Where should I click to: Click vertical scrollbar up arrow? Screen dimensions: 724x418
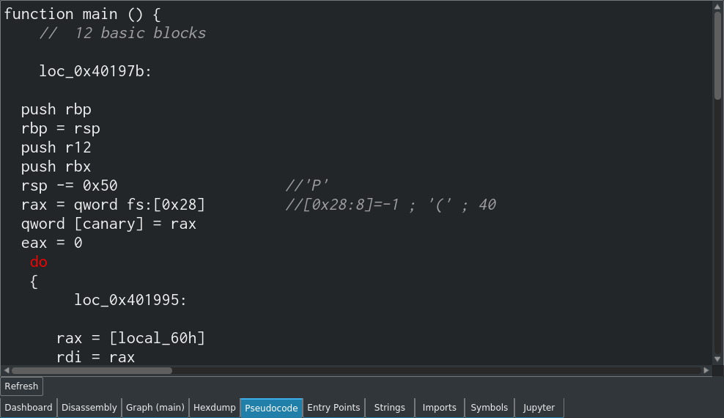click(717, 6)
